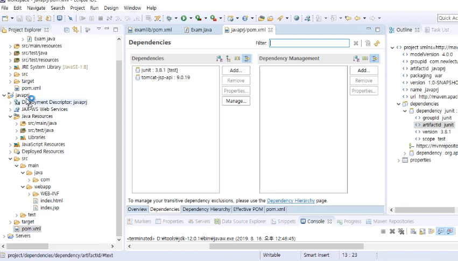Viewport: 458px width, 261px height.
Task: Open the Project menu
Action: [77, 8]
